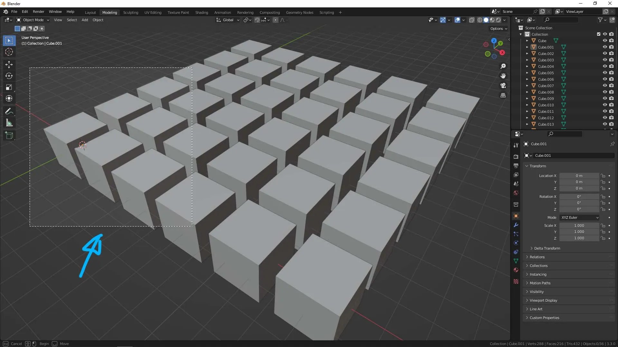Uncheck the Collection exclude checkbox
This screenshot has height=347, width=618.
click(599, 34)
